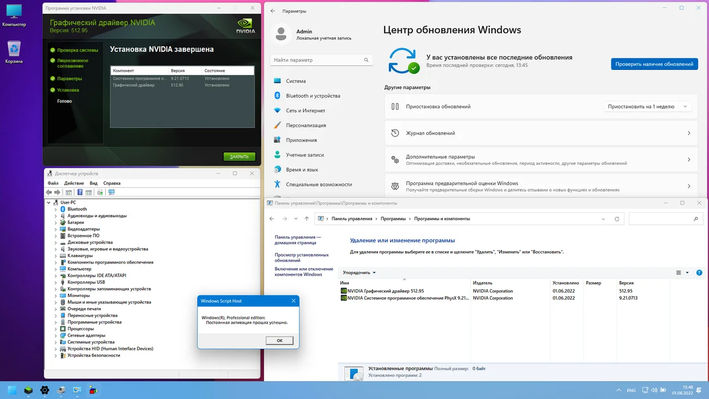Image resolution: width=709 pixels, height=399 pixels.
Task: Click the search magnifier in Settings search box
Action: tap(366, 60)
